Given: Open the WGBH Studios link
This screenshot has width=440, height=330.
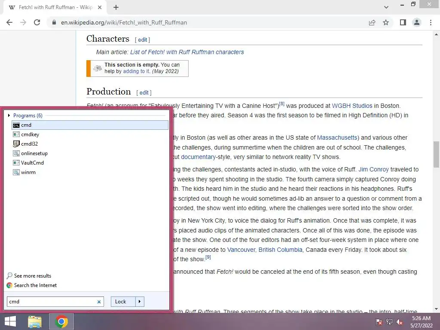Looking at the screenshot, I should [x=352, y=106].
